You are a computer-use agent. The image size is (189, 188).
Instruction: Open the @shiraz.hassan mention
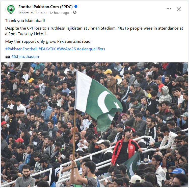pyautogui.click(x=25, y=57)
